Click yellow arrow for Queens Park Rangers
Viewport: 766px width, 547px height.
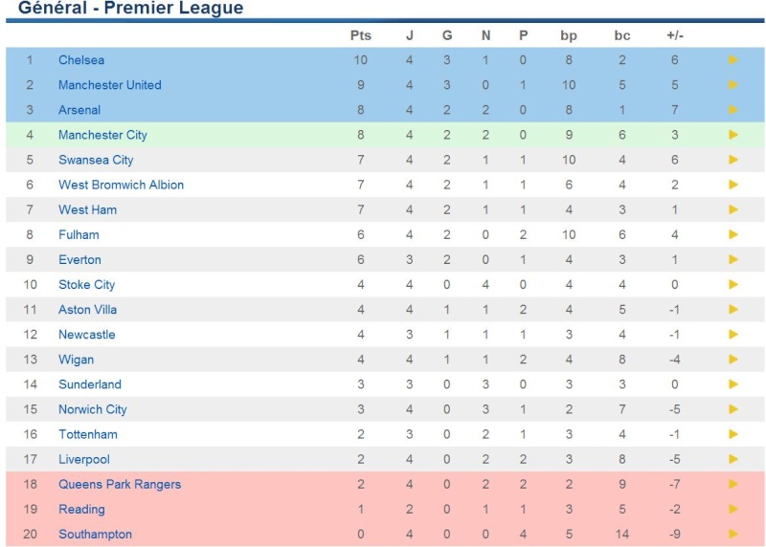click(732, 484)
